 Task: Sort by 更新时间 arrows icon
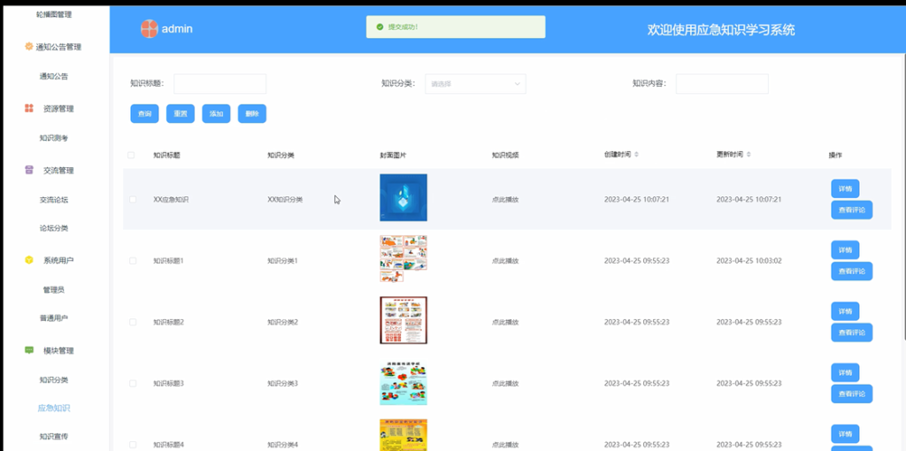749,155
